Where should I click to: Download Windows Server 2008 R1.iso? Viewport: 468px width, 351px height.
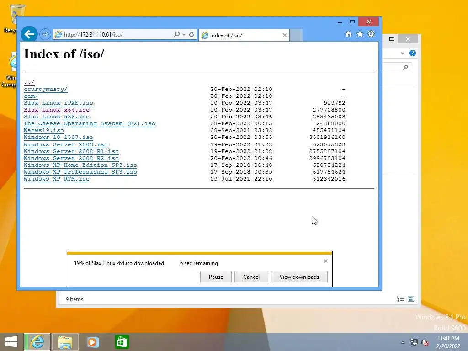(71, 151)
